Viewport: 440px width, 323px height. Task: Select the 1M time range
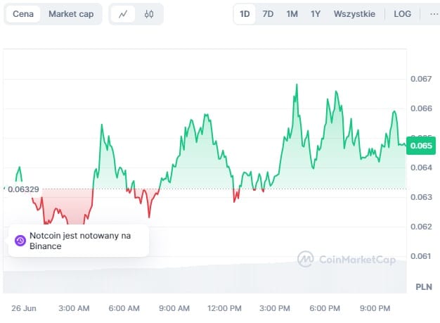pyautogui.click(x=292, y=14)
